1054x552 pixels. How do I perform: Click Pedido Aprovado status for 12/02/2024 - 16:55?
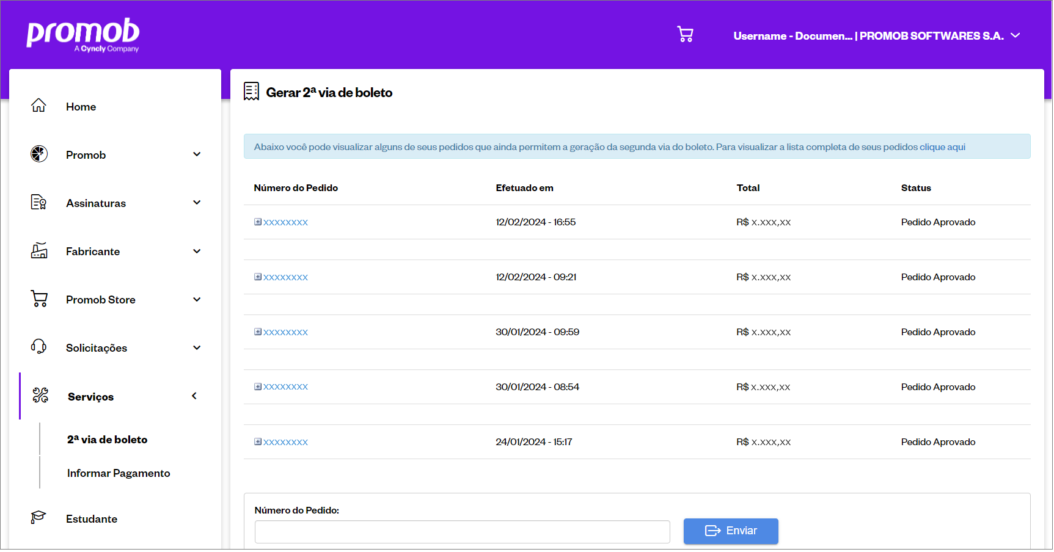pos(938,222)
